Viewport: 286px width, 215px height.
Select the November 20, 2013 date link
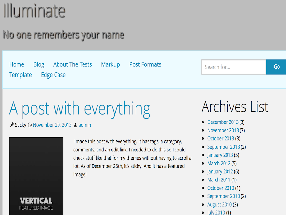coord(52,125)
